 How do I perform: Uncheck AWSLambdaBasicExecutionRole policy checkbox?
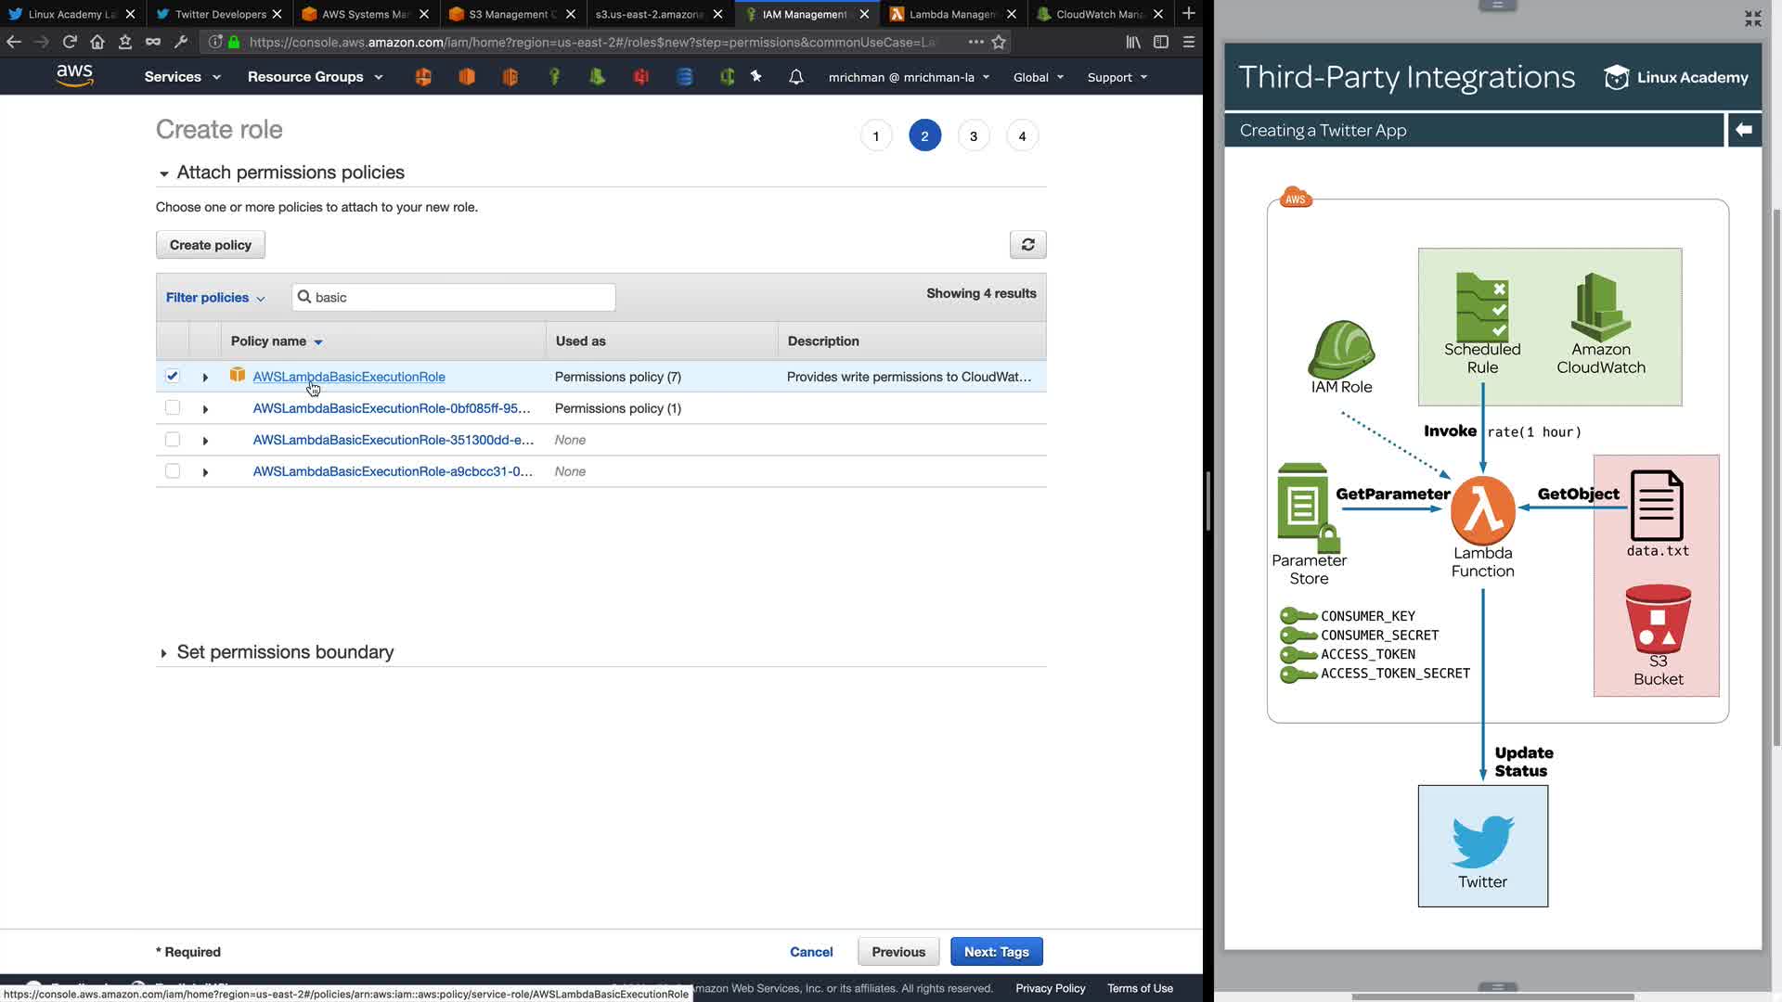172,376
